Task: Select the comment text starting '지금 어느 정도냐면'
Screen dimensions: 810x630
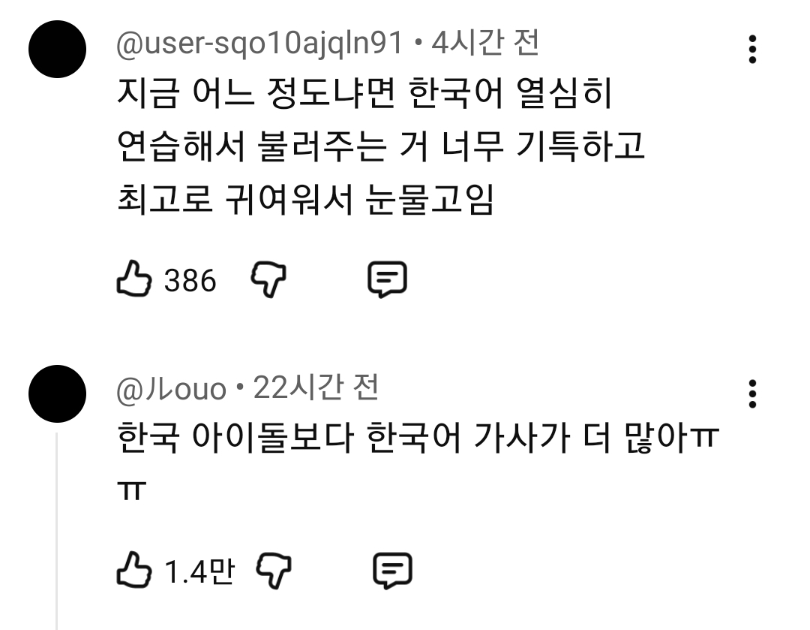Action: (366, 95)
